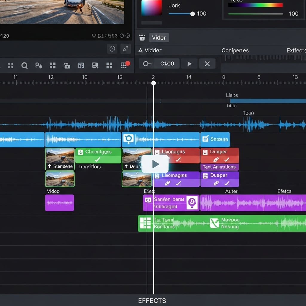Click the Text Animations label
306x306 pixels.
pos(219,167)
